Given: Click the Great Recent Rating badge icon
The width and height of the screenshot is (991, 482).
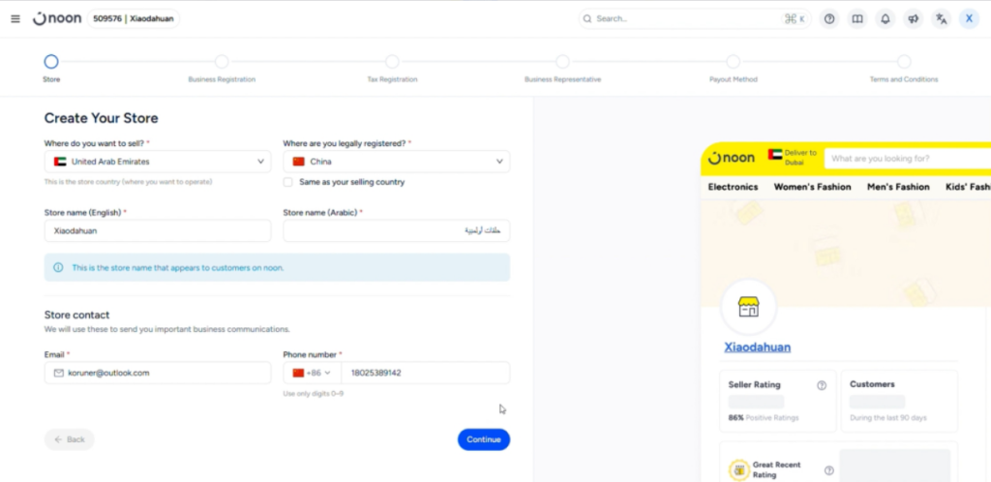Looking at the screenshot, I should click(x=738, y=470).
